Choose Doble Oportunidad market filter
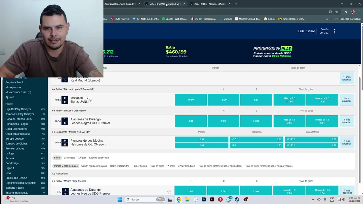Viewport: 363px width, 204px height. click(120, 166)
